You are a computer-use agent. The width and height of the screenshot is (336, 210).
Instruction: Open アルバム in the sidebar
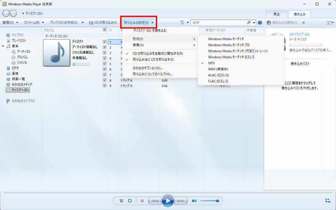20,57
